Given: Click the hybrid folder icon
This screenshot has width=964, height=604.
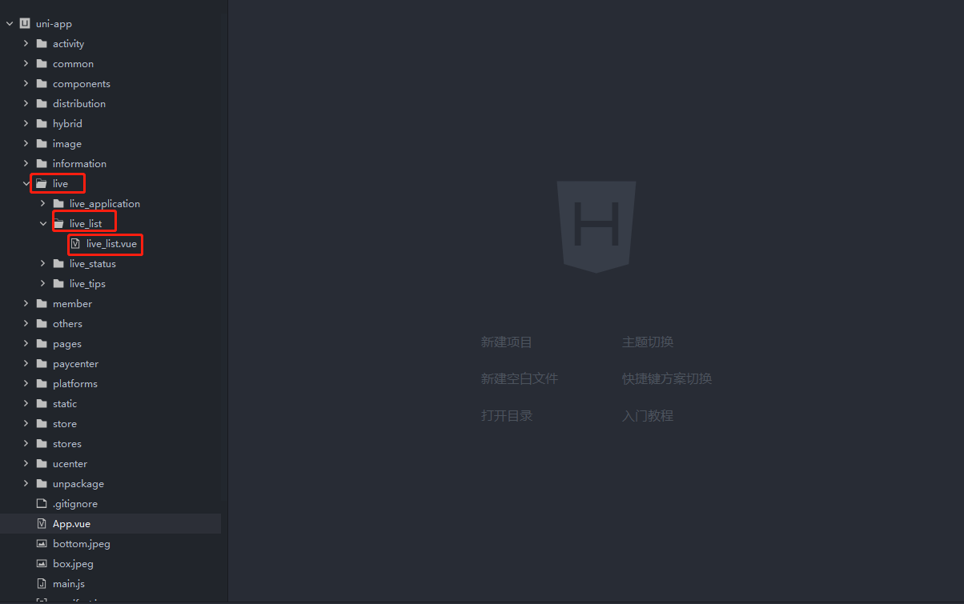Looking at the screenshot, I should click(42, 124).
